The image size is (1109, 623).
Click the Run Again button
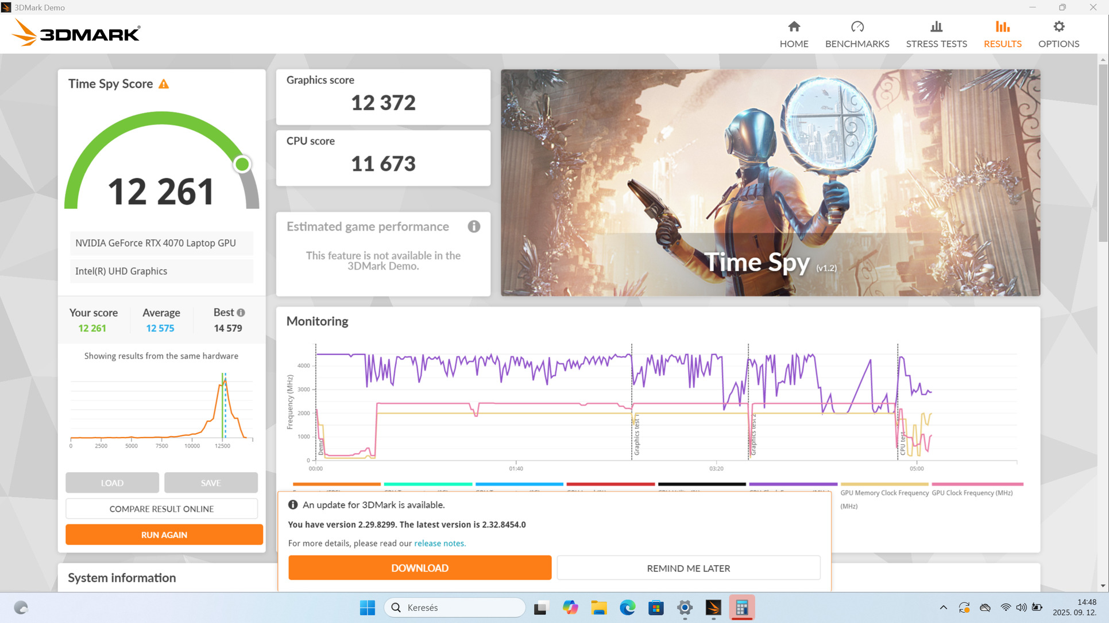164,535
